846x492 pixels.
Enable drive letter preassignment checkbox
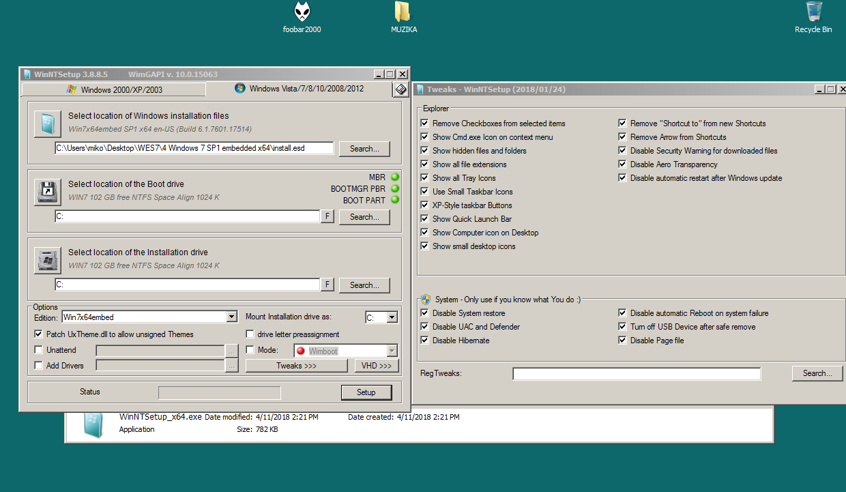[250, 334]
